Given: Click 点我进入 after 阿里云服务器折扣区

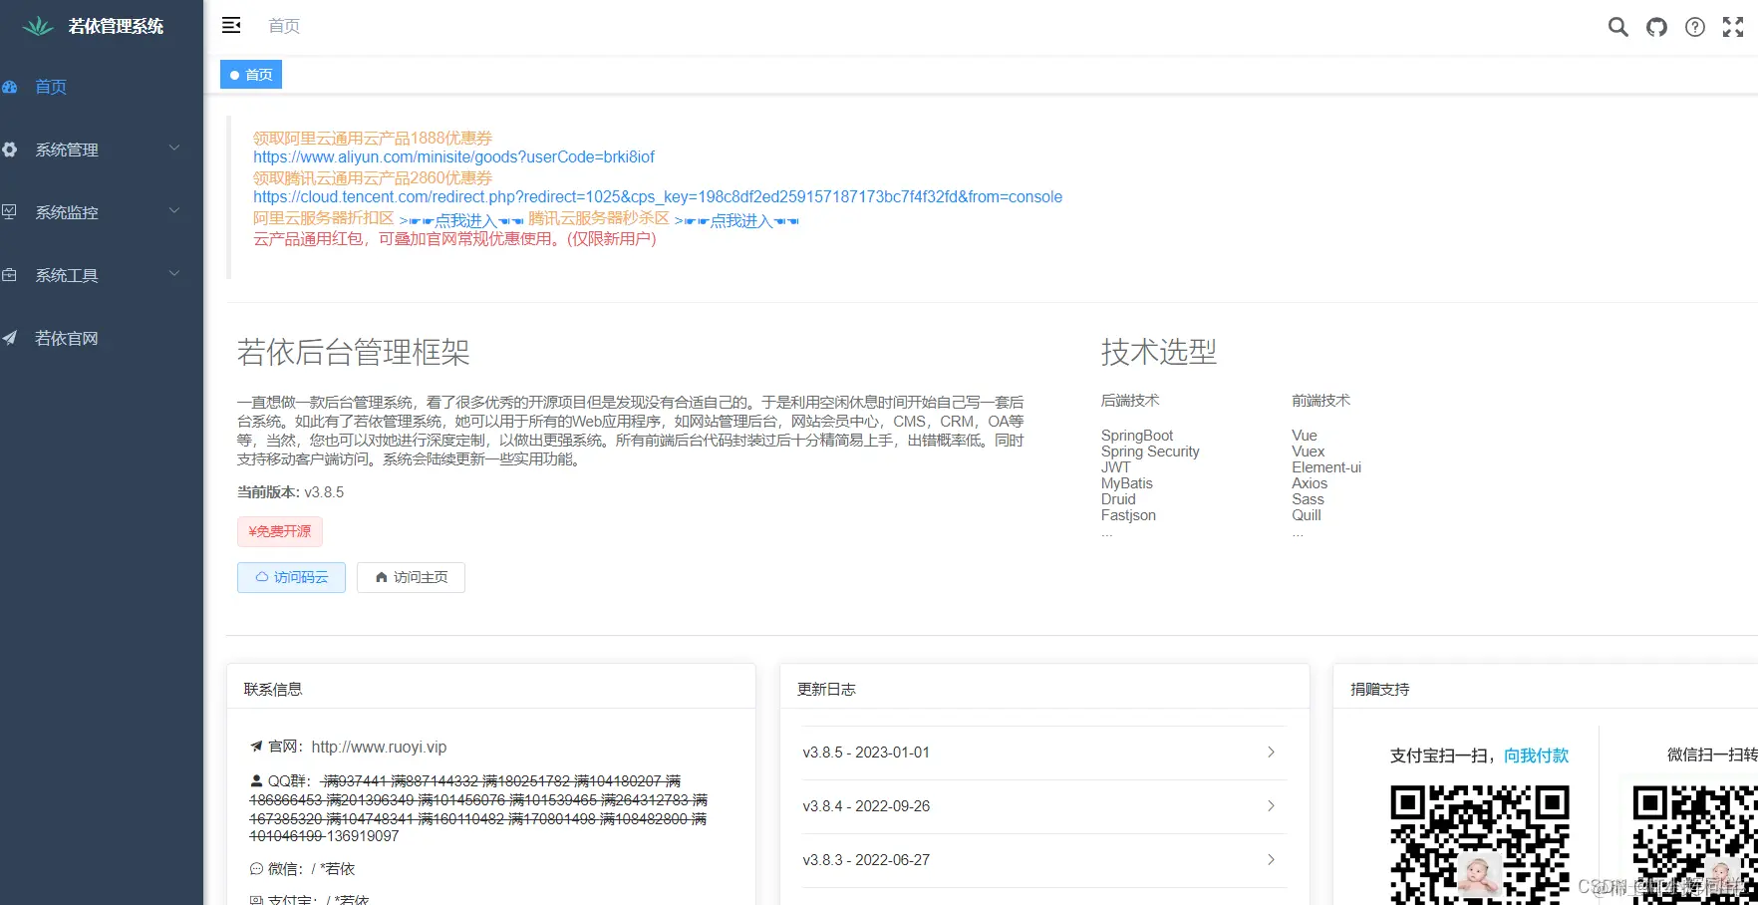Looking at the screenshot, I should point(461,220).
